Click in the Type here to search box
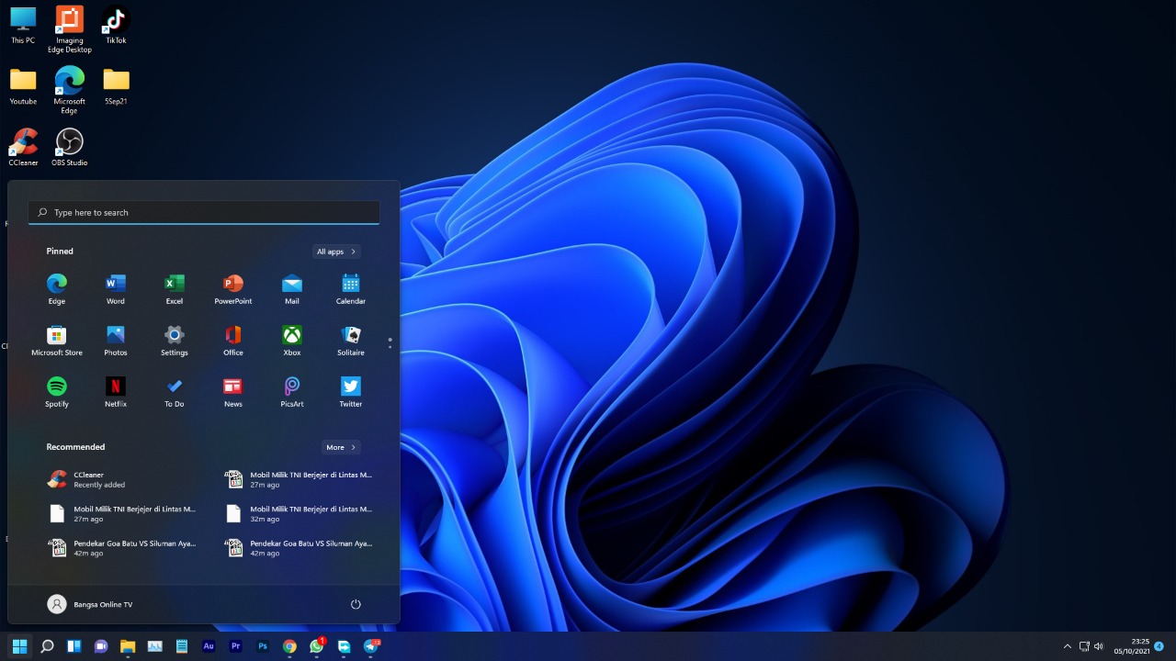 [x=204, y=212]
